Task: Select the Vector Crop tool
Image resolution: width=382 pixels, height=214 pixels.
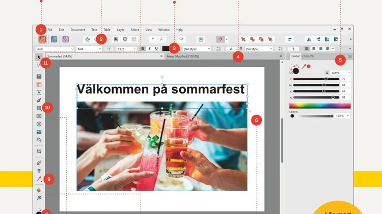Action: [39, 151]
